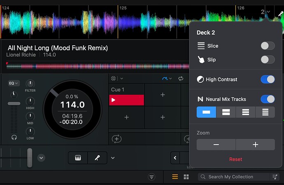Enable the Slice toggle
The height and width of the screenshot is (185, 284).
click(x=268, y=46)
